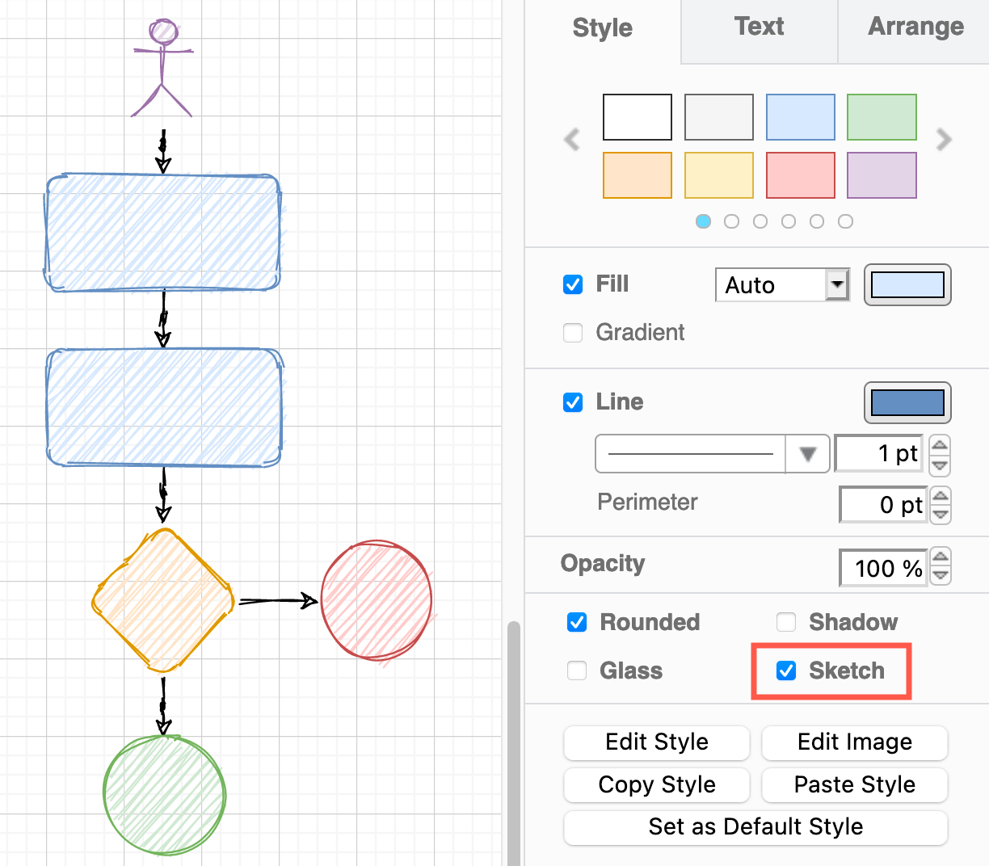Switch to the Arrange tab
The image size is (989, 866).
[915, 27]
